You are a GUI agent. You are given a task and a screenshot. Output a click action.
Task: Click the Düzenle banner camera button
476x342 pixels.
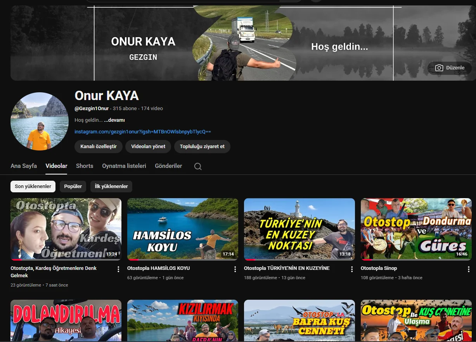450,68
